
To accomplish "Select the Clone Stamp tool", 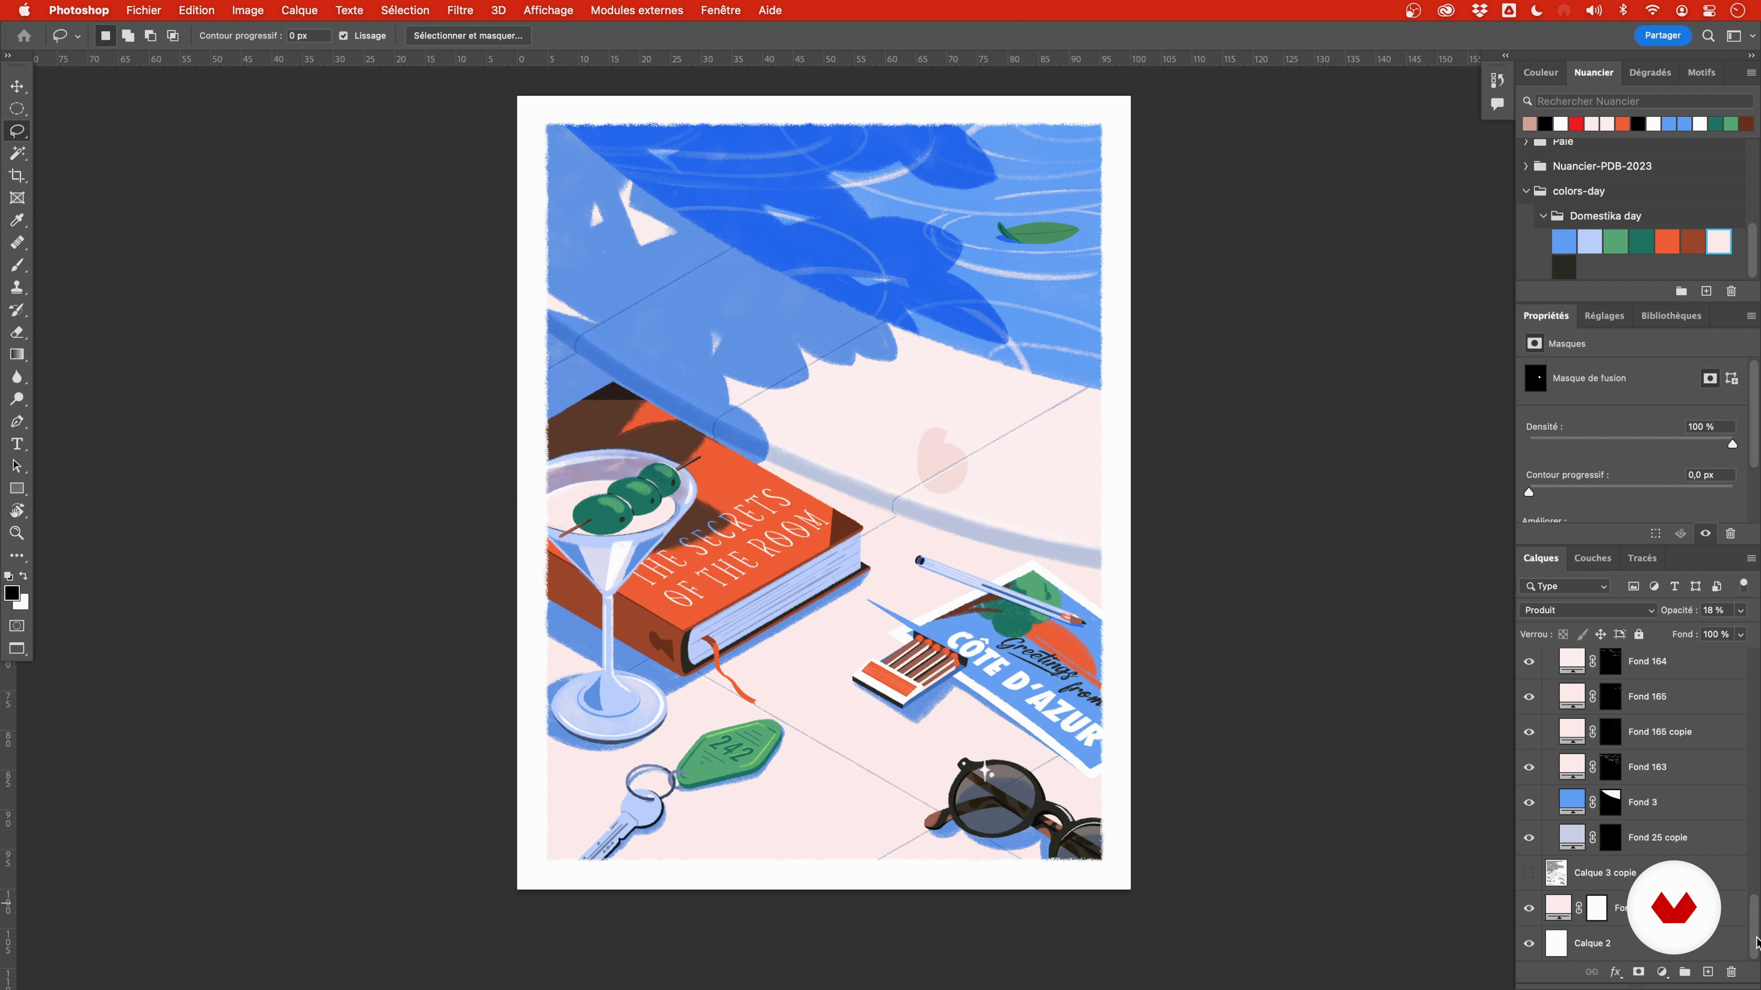I will 17,287.
